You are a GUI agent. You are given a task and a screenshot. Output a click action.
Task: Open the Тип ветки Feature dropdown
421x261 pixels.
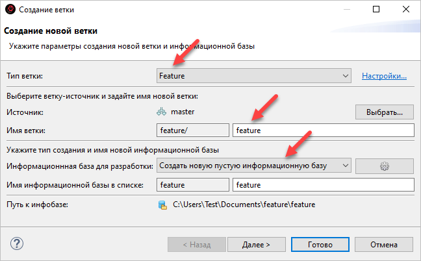(253, 76)
